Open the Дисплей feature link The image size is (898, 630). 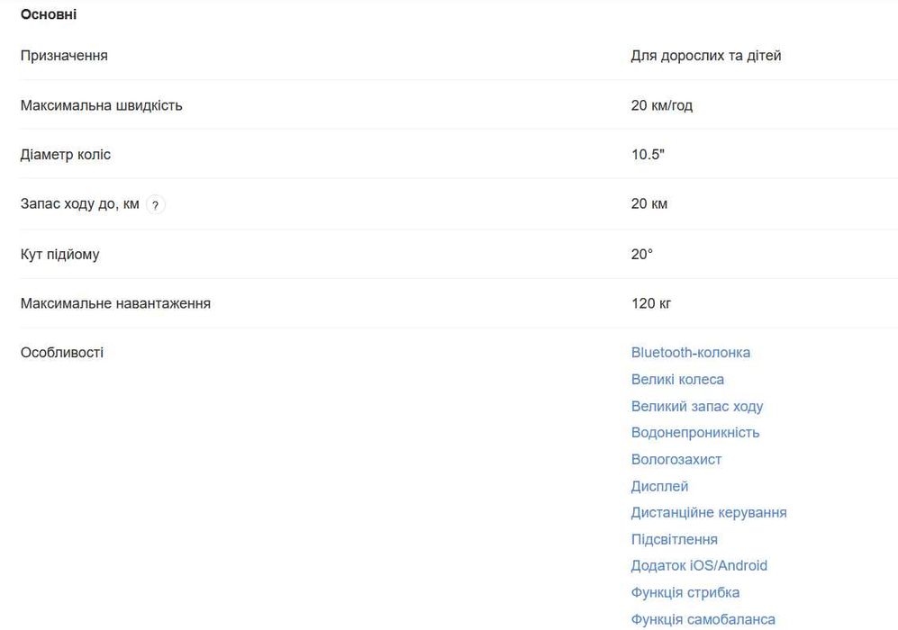(x=659, y=486)
